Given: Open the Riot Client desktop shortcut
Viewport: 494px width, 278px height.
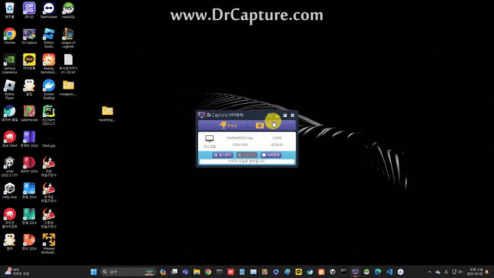Looking at the screenshot, I should (10, 139).
